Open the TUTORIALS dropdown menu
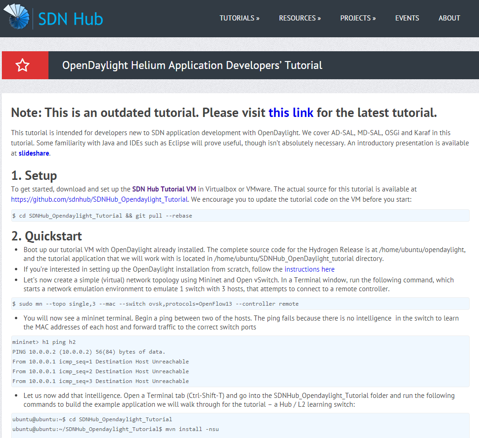 pyautogui.click(x=239, y=18)
